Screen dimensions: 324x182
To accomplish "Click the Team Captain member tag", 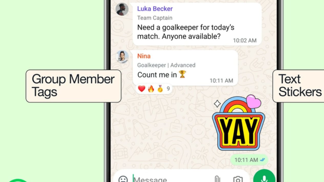I will pos(155,18).
